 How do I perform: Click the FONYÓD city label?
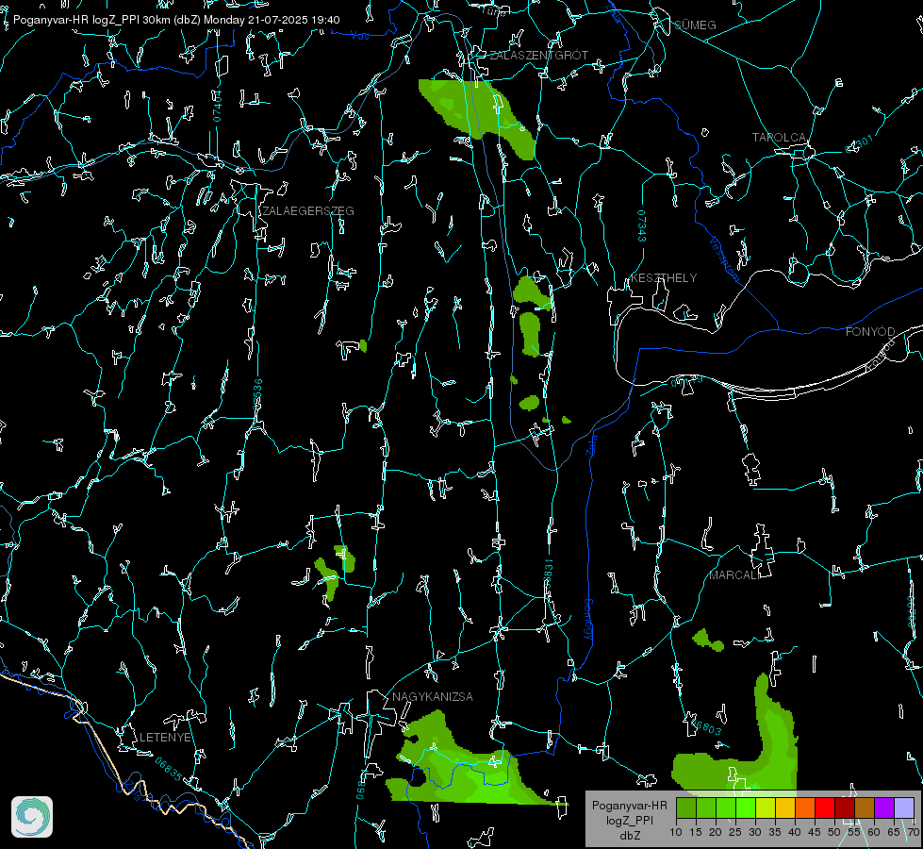870,332
